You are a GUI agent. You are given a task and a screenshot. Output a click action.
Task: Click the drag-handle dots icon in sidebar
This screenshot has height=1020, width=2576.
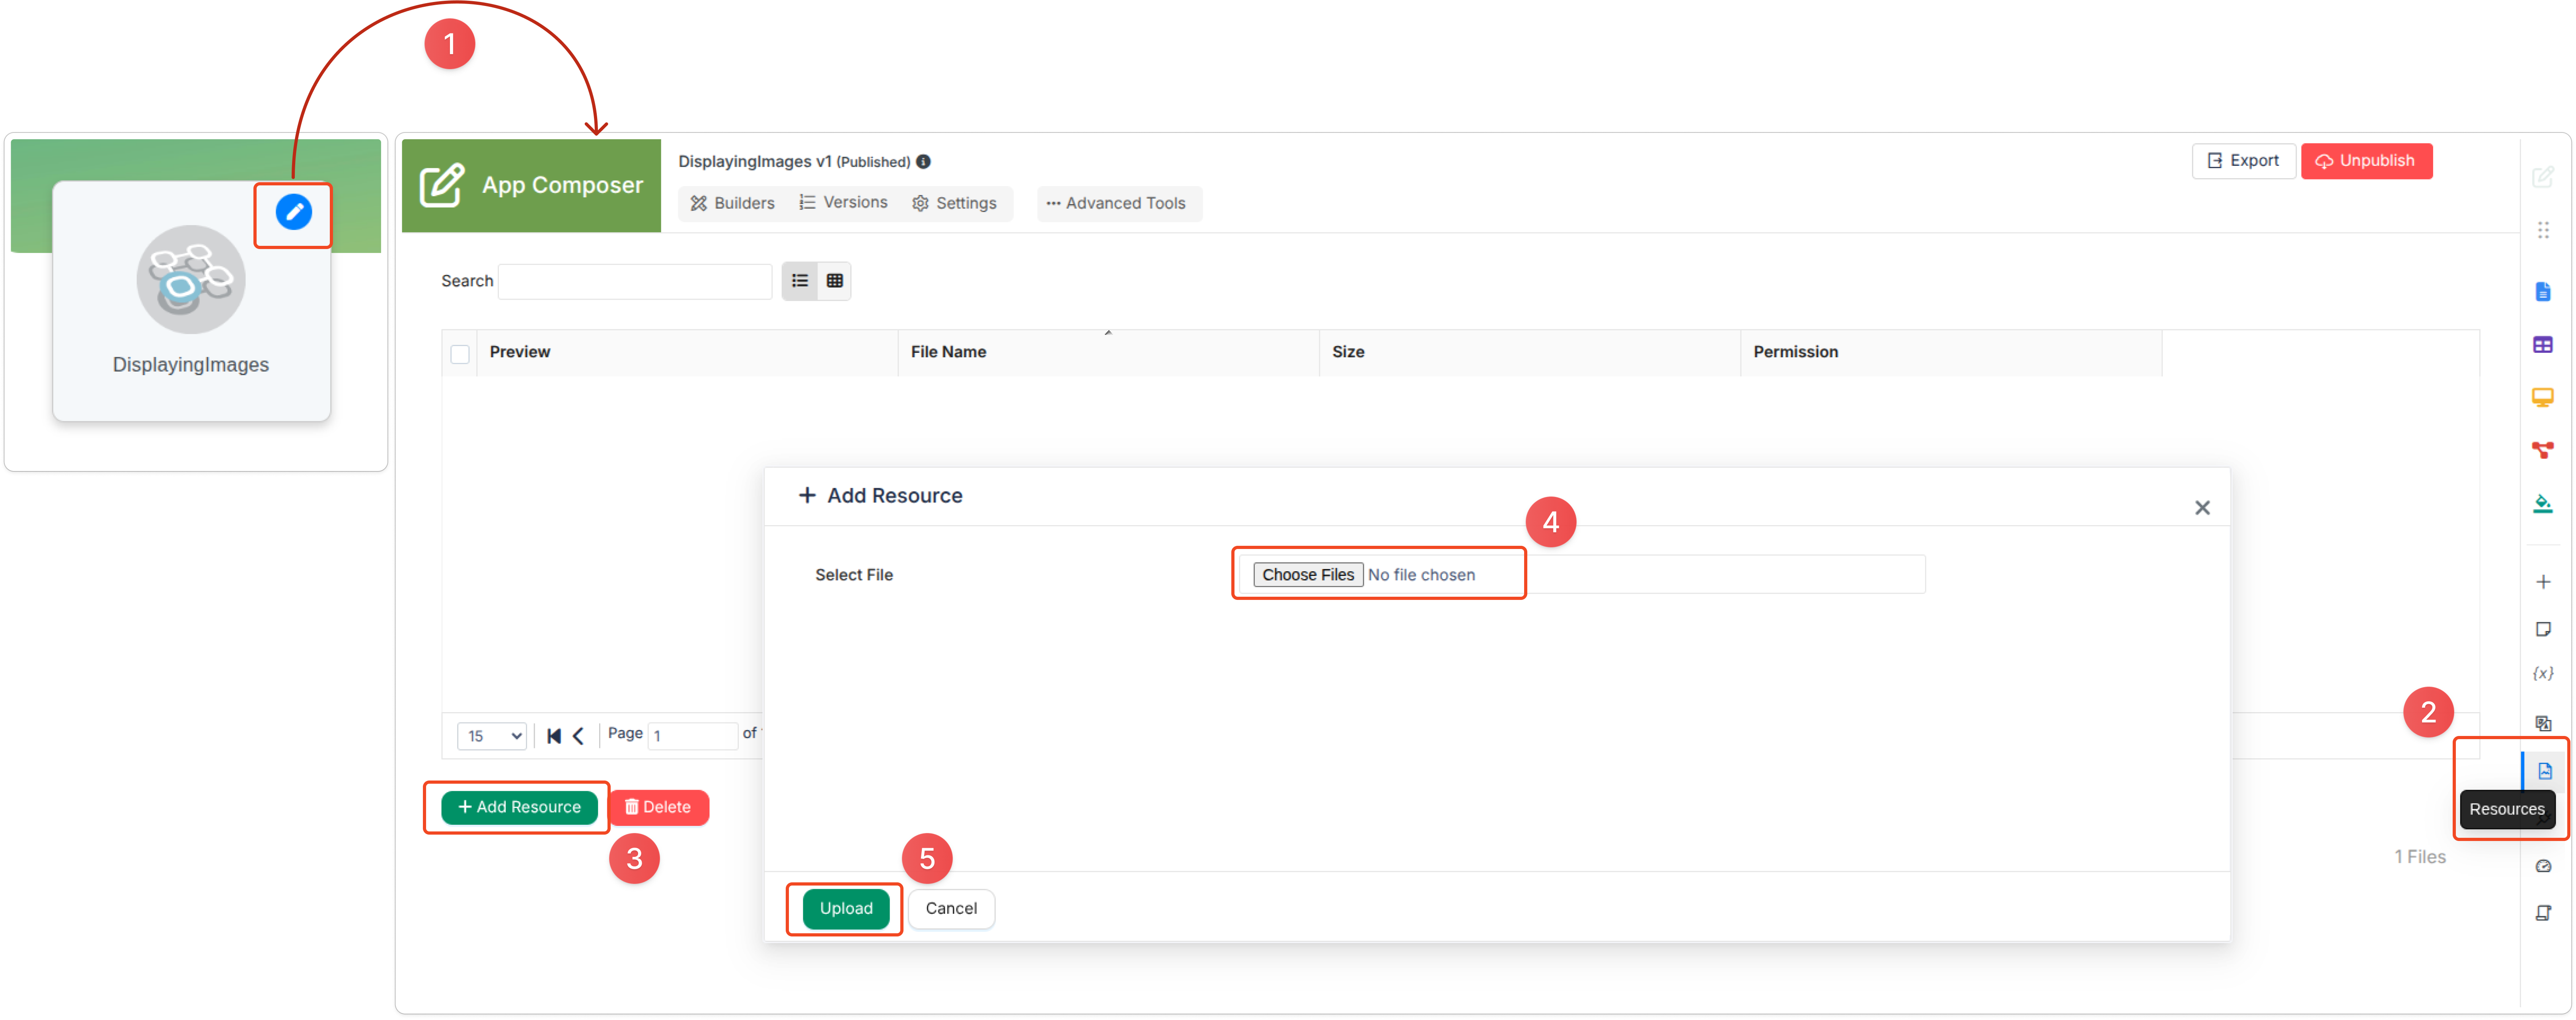click(x=2542, y=230)
